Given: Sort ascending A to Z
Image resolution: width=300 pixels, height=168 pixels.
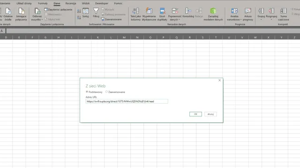Looking at the screenshot, I should 79,11.
